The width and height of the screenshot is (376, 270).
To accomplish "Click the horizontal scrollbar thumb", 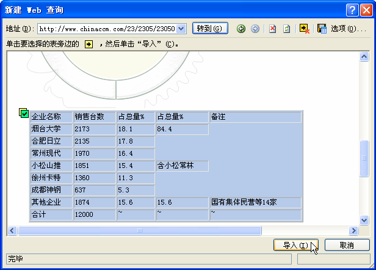I will pos(139,230).
